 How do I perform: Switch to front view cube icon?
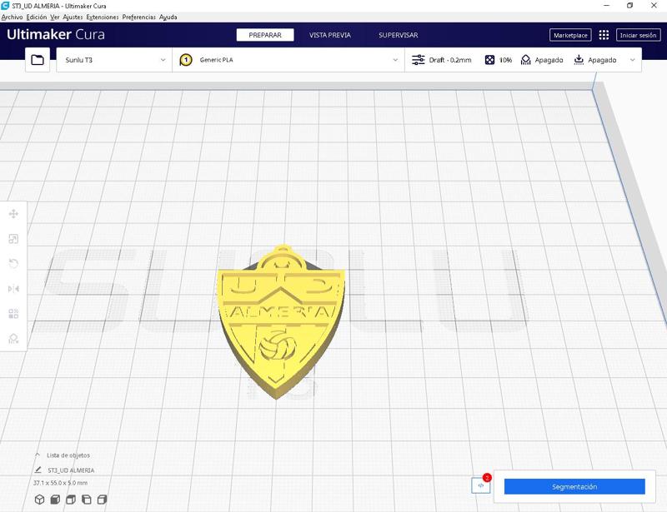[55, 500]
